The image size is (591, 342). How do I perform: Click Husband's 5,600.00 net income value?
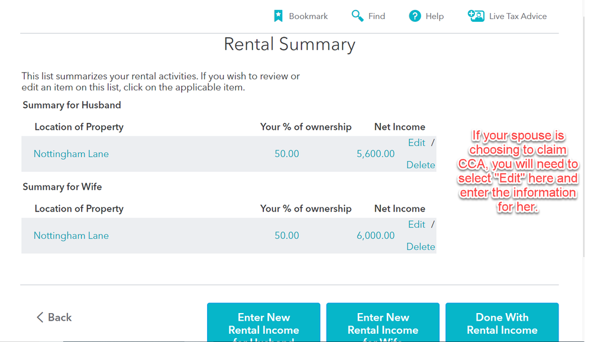coord(376,154)
